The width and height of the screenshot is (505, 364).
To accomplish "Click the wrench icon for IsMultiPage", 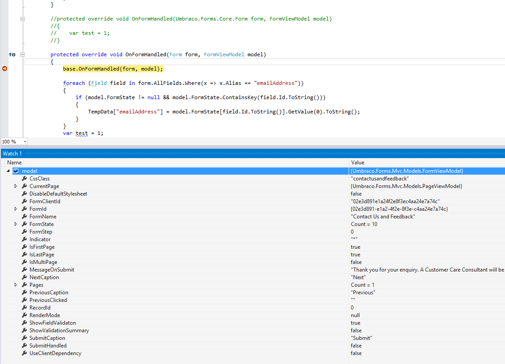I will [24, 262].
